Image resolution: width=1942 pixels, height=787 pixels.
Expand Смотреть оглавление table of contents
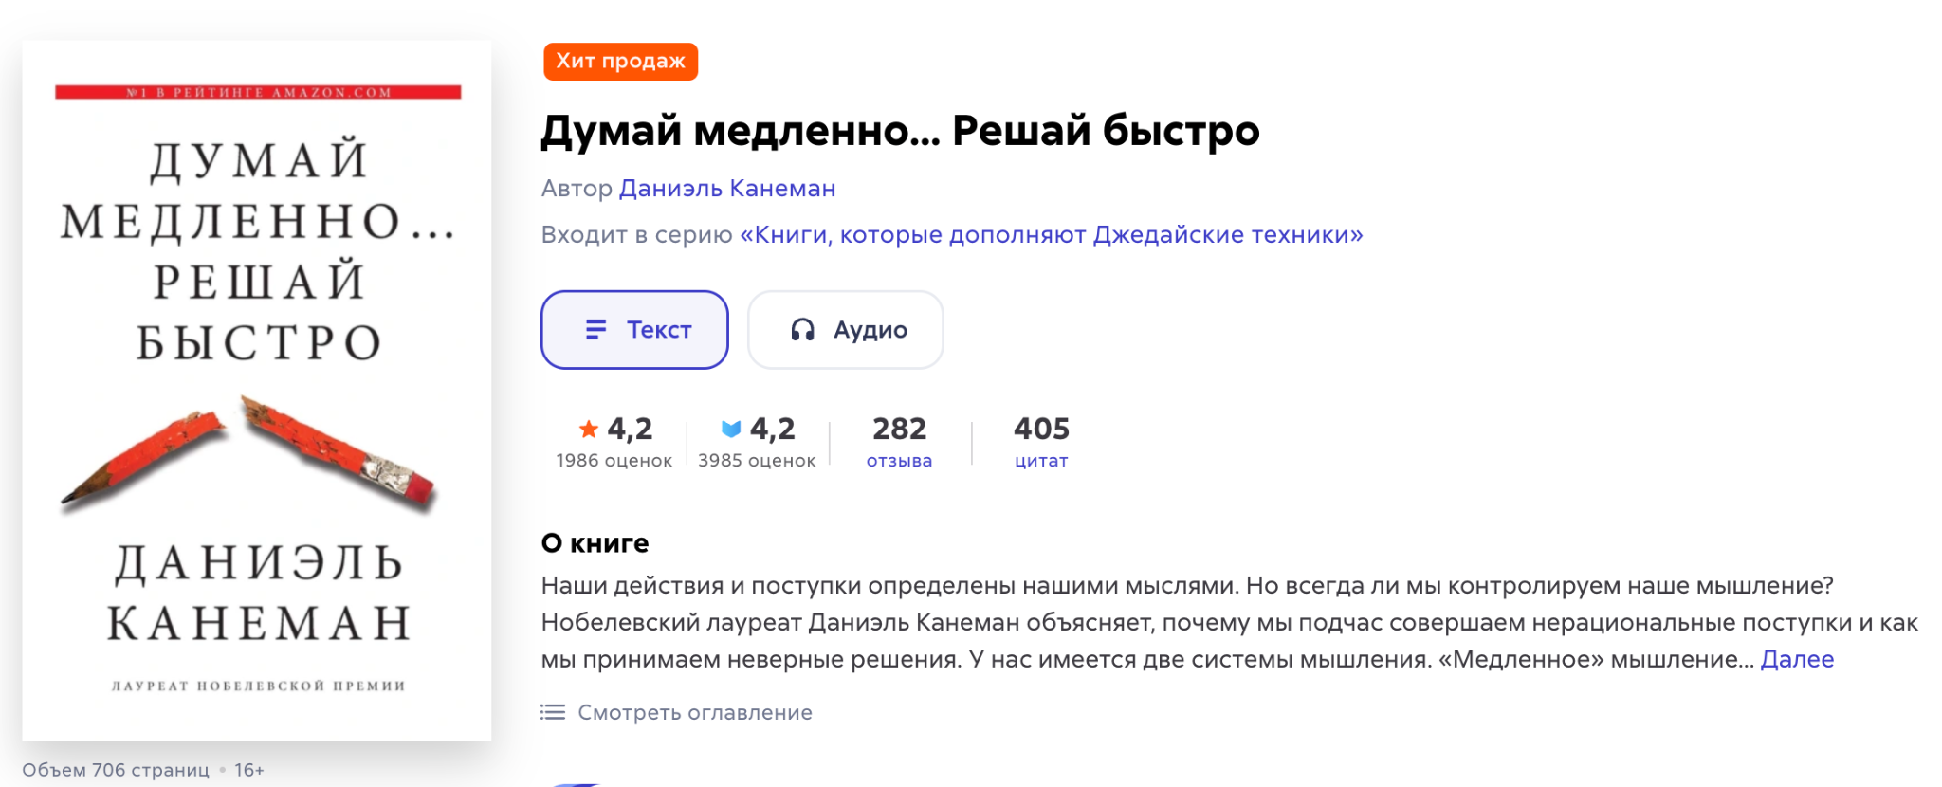click(x=695, y=712)
